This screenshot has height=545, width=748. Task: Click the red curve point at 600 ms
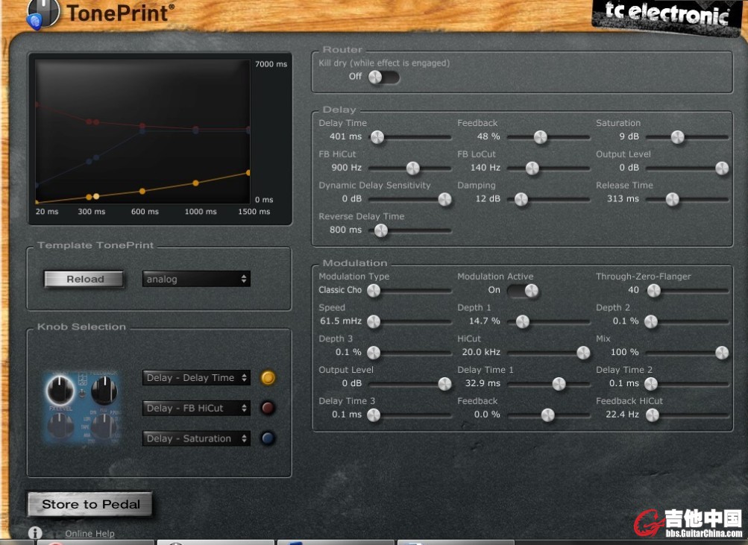(x=142, y=126)
